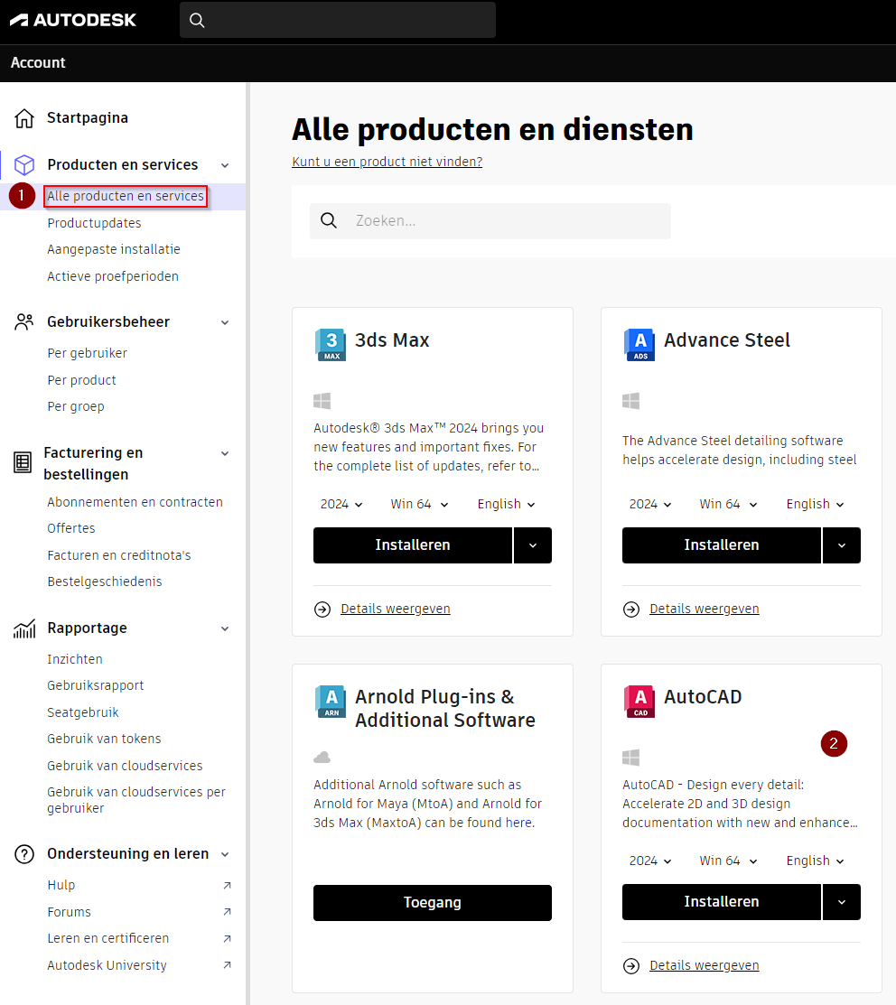Click into the Zoeken product search field

490,221
